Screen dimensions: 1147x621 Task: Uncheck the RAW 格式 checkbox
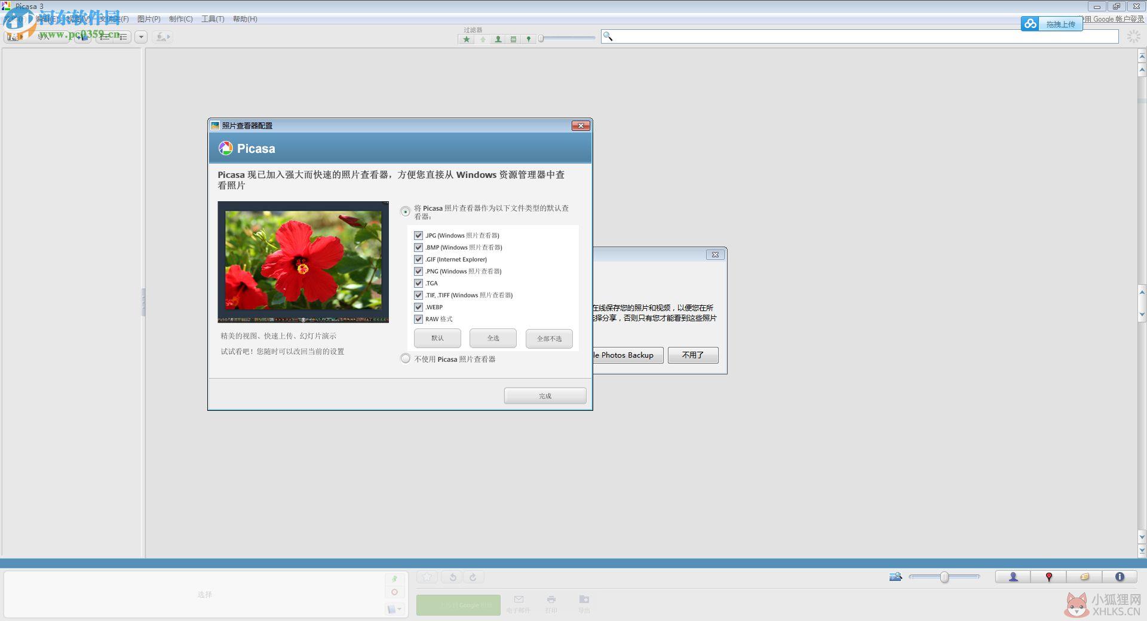(418, 319)
